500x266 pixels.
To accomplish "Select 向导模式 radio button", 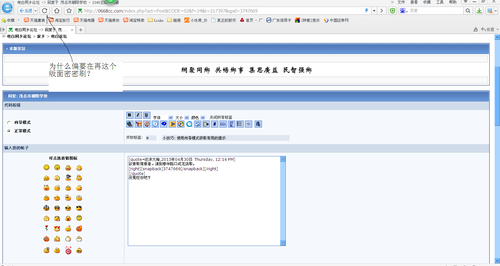I will pos(9,123).
